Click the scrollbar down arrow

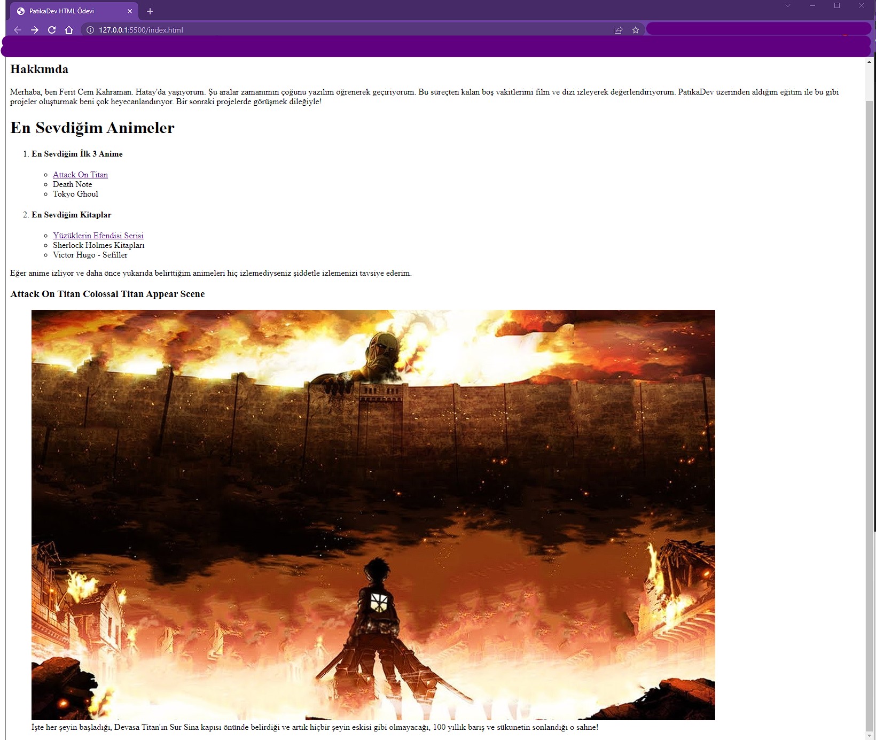pyautogui.click(x=870, y=735)
